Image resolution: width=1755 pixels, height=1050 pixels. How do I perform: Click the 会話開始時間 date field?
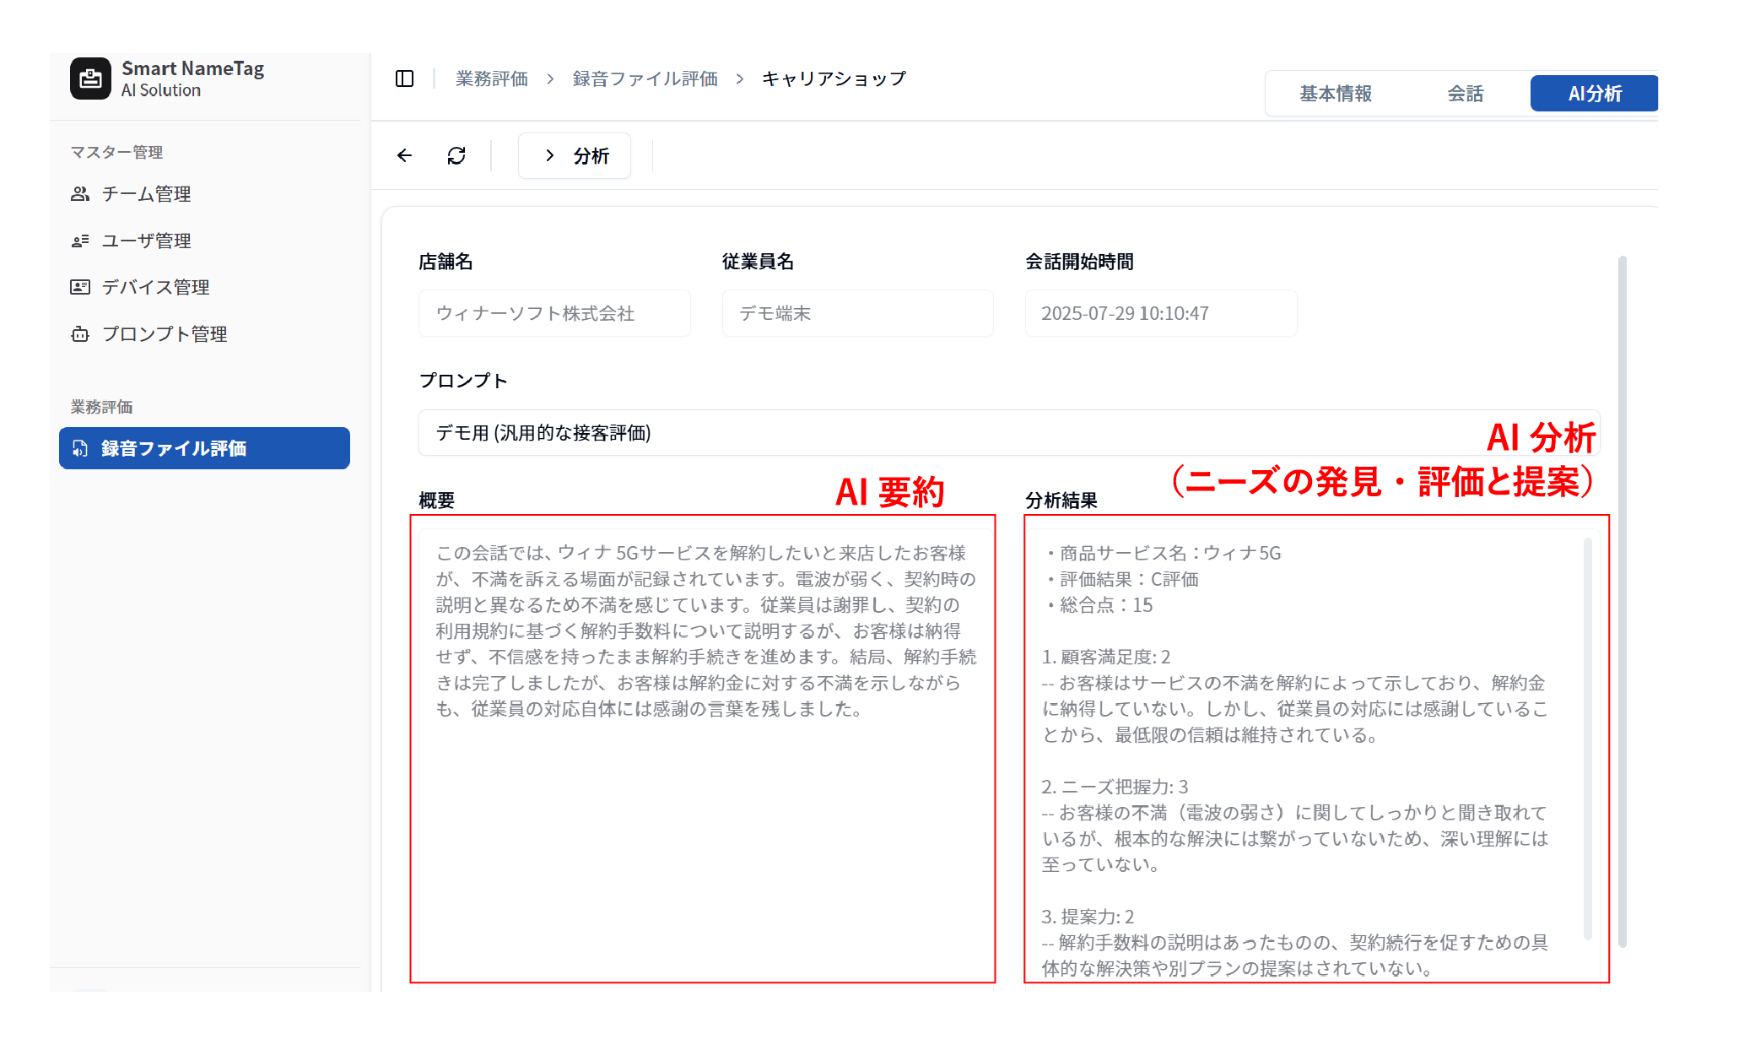(x=1160, y=313)
